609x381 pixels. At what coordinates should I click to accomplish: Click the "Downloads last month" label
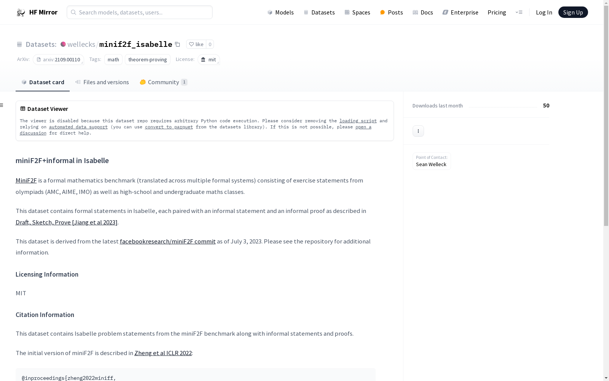click(x=438, y=106)
